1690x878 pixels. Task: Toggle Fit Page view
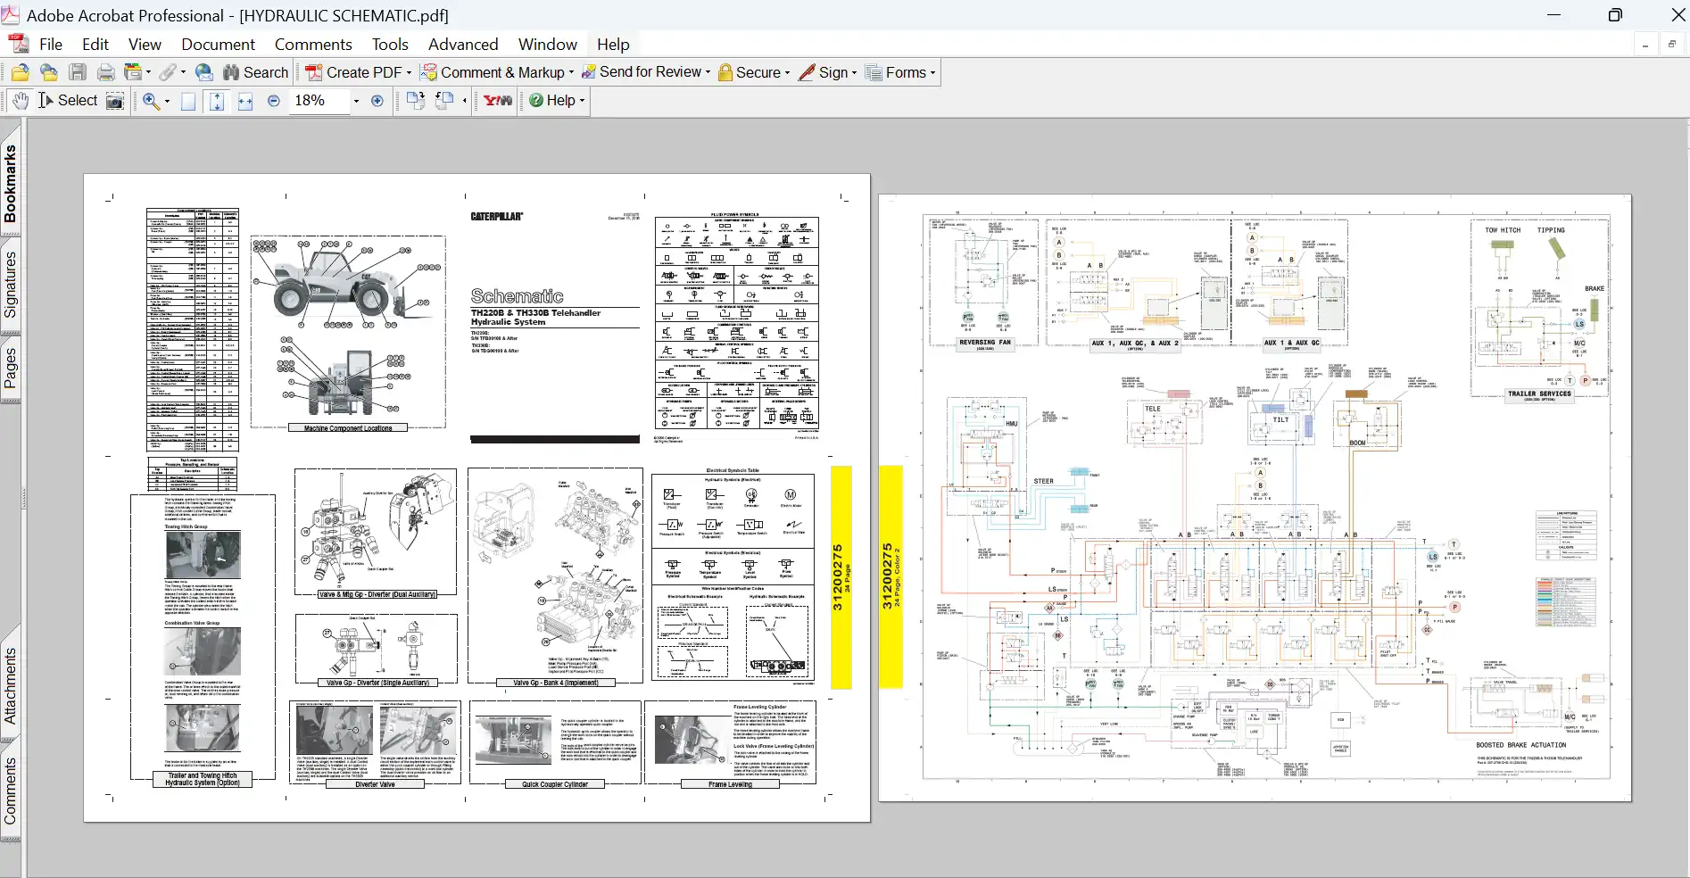click(x=217, y=101)
